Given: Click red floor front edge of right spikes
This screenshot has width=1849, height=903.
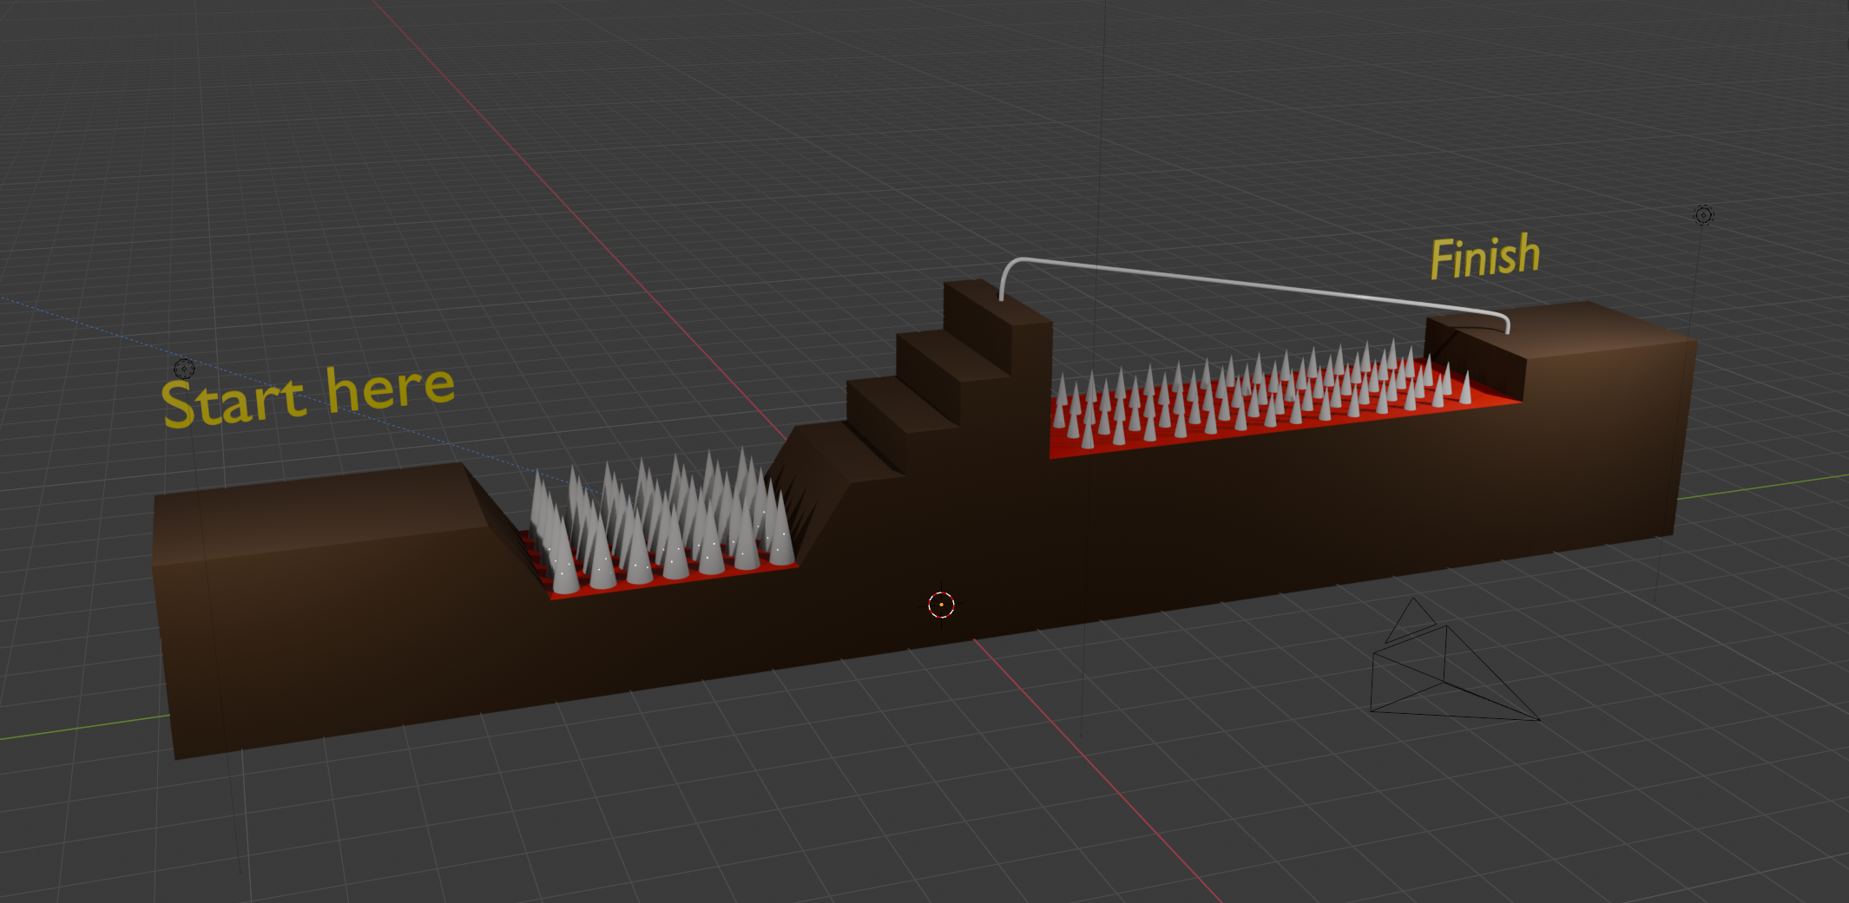Looking at the screenshot, I should point(1215,438).
